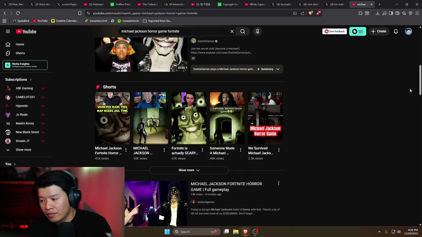The width and height of the screenshot is (422, 237).
Task: Open Speedtest bookmark
Action: tap(21, 21)
